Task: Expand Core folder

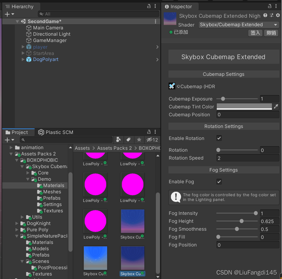Action: (28, 173)
